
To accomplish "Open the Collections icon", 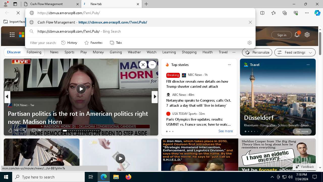I will point(285,13).
